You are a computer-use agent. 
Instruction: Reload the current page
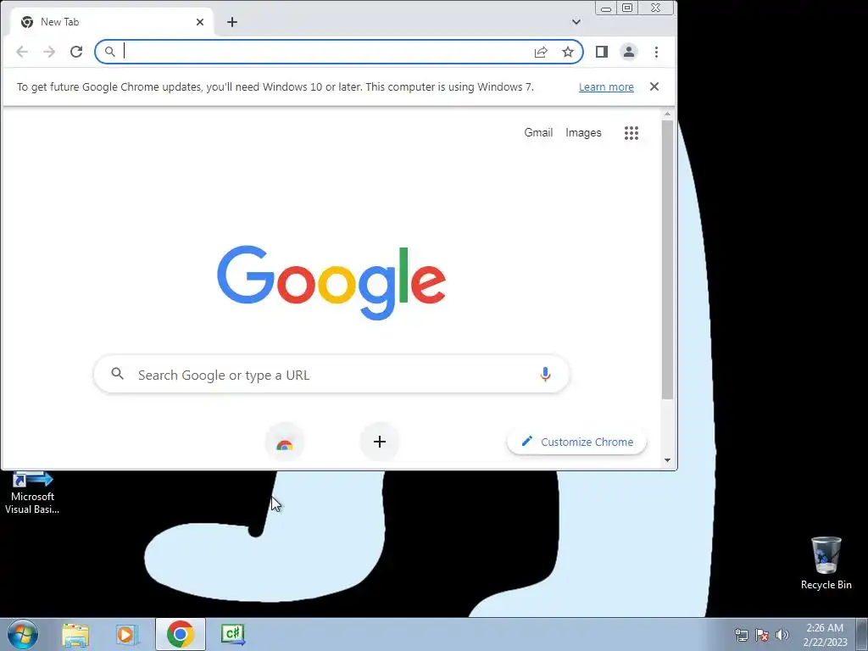76,52
